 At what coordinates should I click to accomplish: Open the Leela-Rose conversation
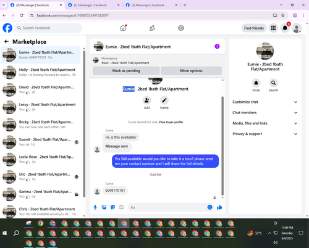[x=41, y=159]
